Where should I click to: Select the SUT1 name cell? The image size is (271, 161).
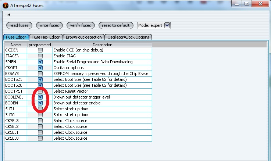pos(16,109)
